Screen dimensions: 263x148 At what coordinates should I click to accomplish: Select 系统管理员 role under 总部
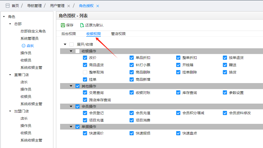coord(30,38)
